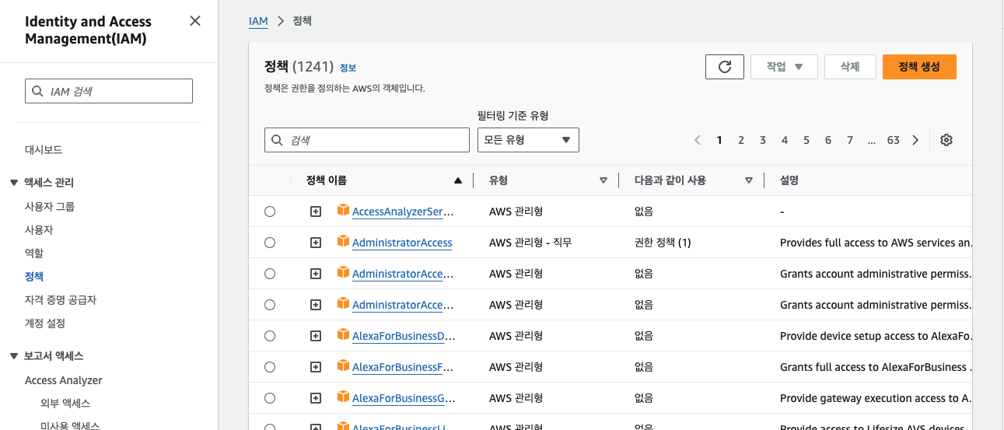This screenshot has height=430, width=1004.
Task: Click the 정보 info link
Action: point(348,68)
